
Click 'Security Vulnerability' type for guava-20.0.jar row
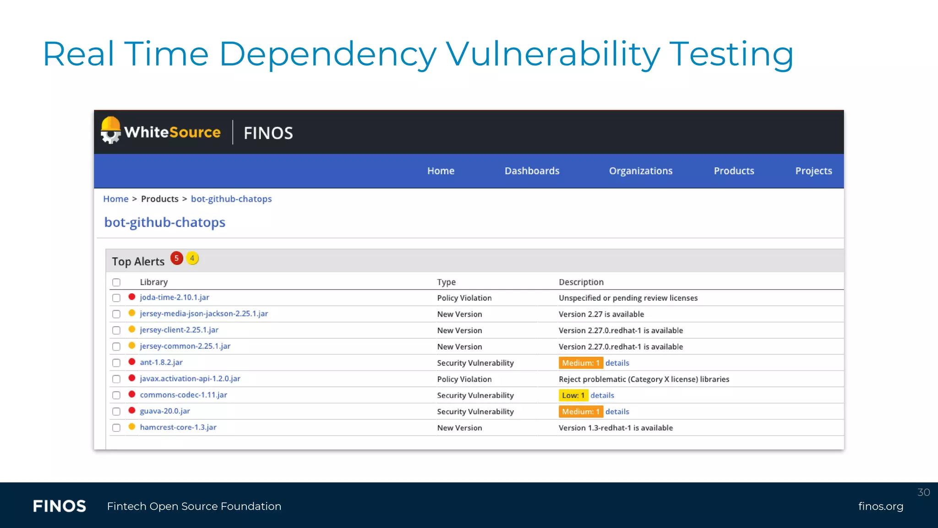tap(475, 412)
